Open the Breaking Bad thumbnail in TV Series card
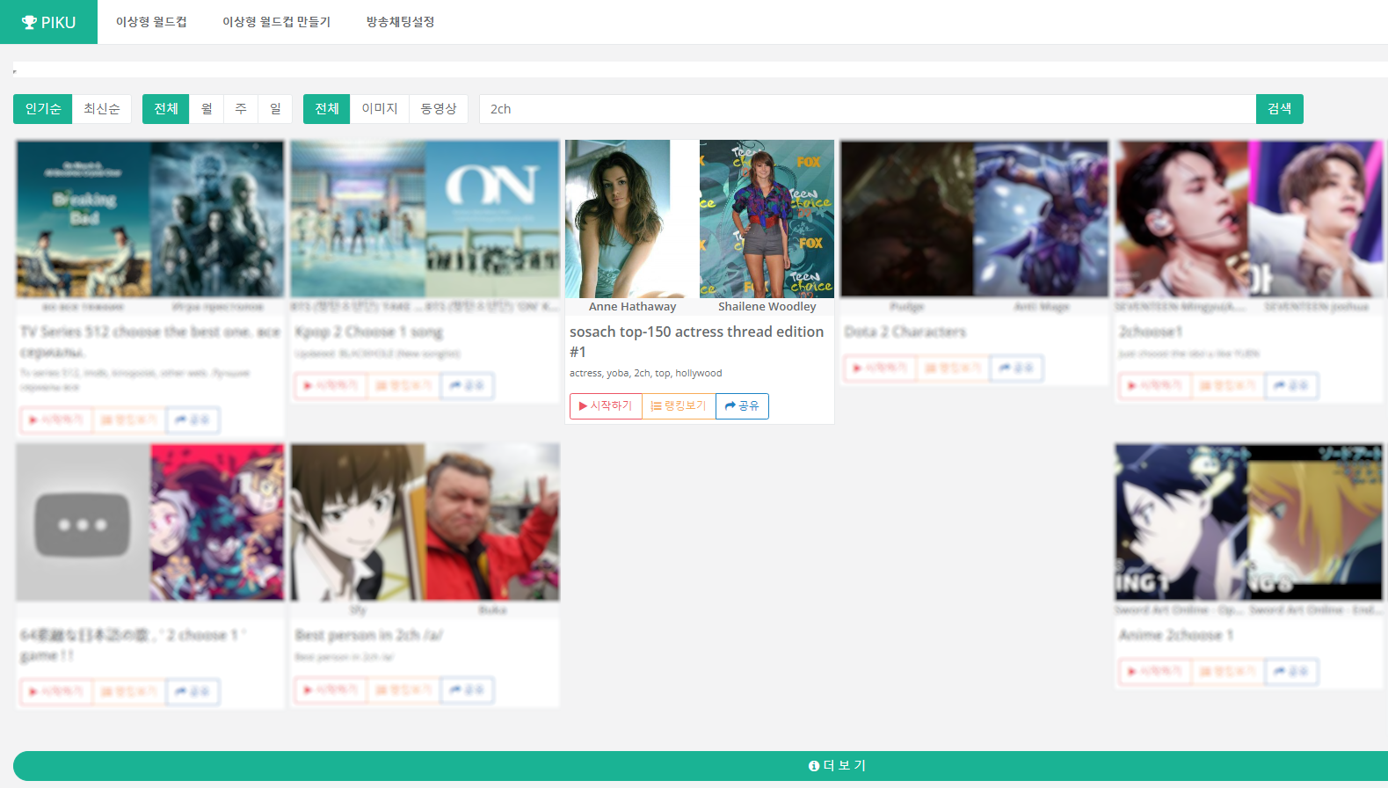 84,219
